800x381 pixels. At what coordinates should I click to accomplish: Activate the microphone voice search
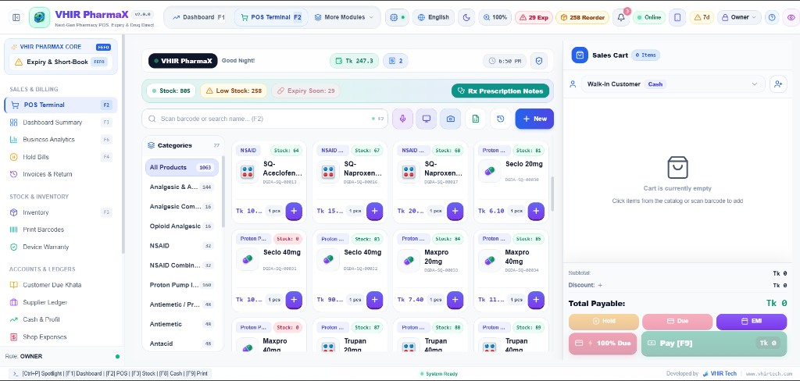(402, 119)
